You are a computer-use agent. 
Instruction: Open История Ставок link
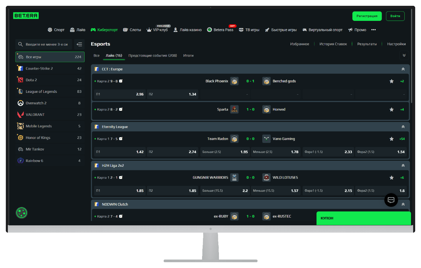pyautogui.click(x=333, y=44)
